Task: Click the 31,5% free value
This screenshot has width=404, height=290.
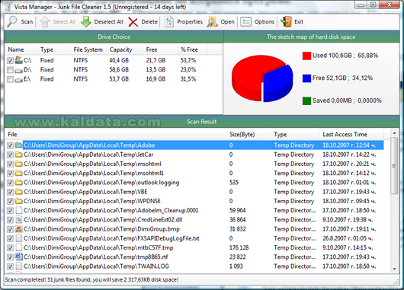Action: (x=188, y=79)
